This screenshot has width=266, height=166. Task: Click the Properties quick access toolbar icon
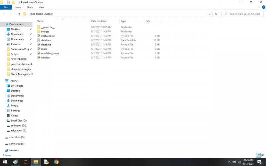click(9, 2)
